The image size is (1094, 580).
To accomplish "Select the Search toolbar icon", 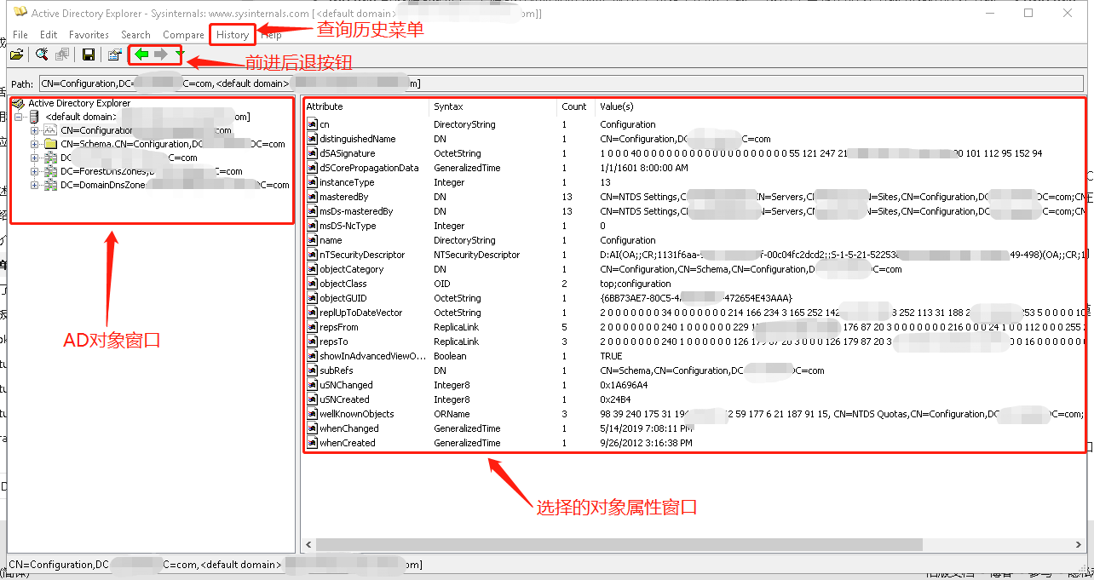I will click(x=42, y=54).
